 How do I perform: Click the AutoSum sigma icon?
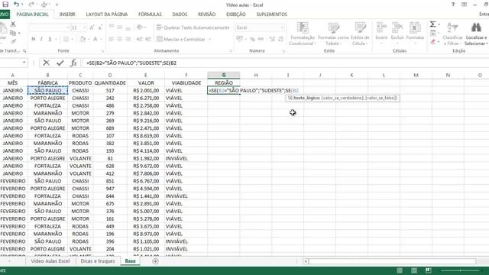tap(433, 24)
